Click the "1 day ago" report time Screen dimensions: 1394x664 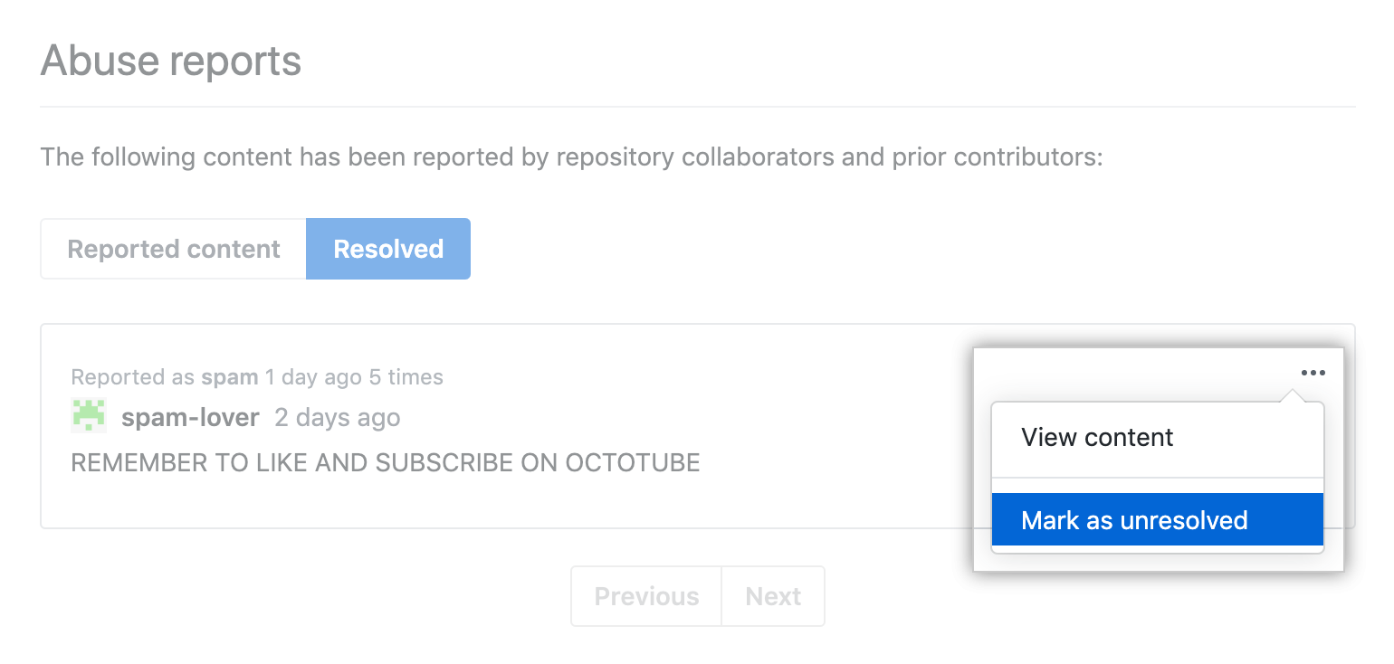(x=313, y=377)
